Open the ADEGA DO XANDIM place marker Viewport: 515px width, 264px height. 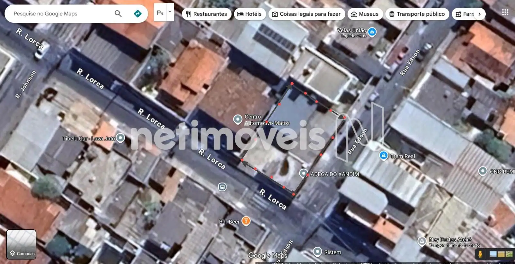pos(303,174)
